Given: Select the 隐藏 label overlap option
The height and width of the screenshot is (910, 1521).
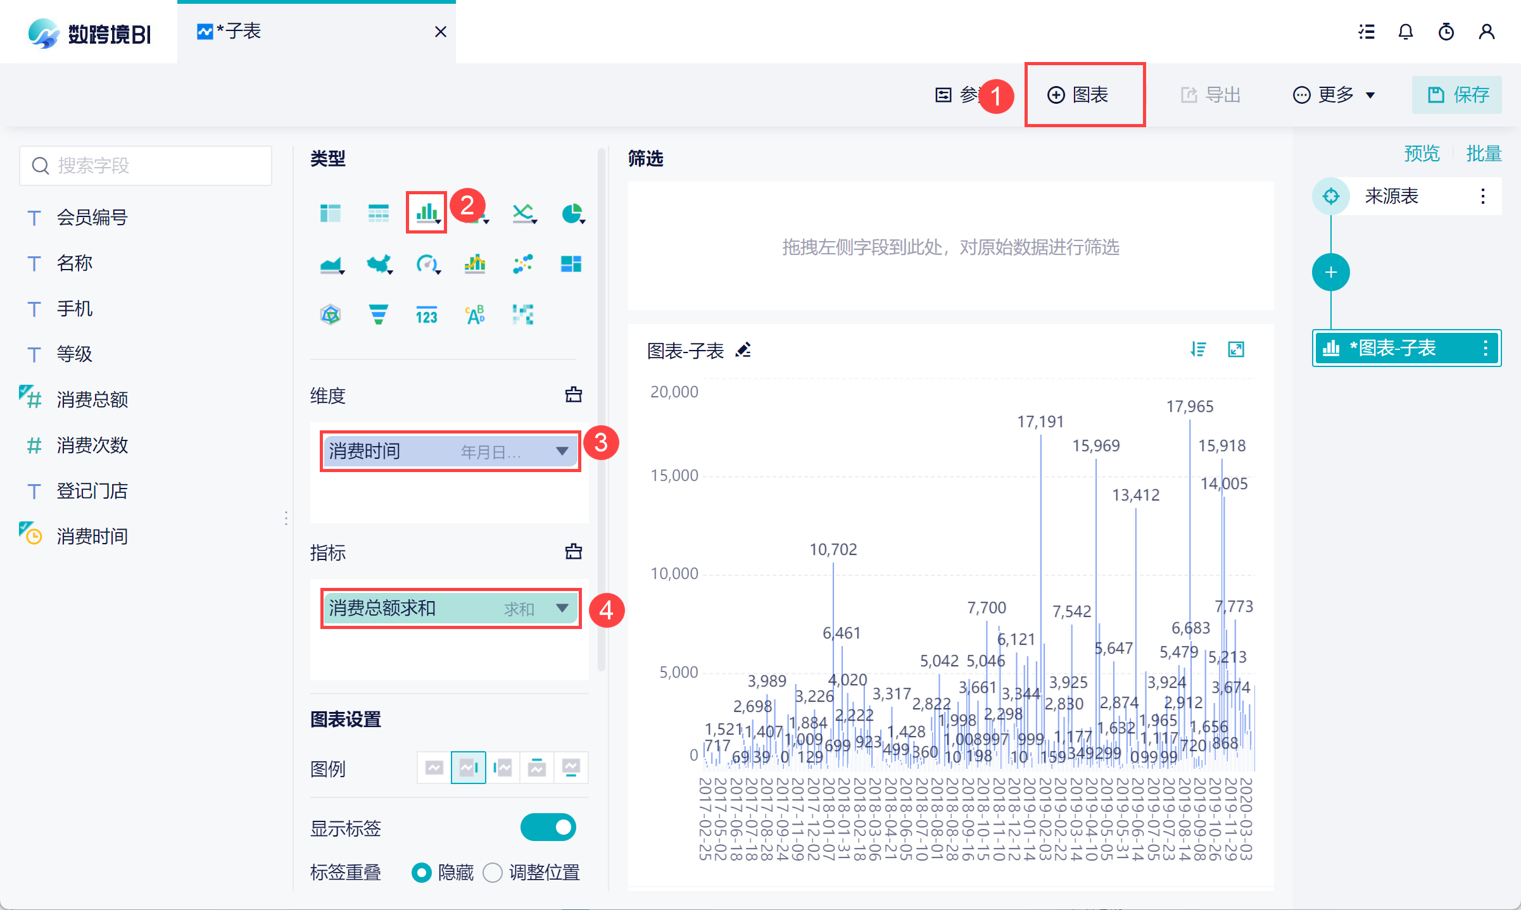Looking at the screenshot, I should point(422,873).
